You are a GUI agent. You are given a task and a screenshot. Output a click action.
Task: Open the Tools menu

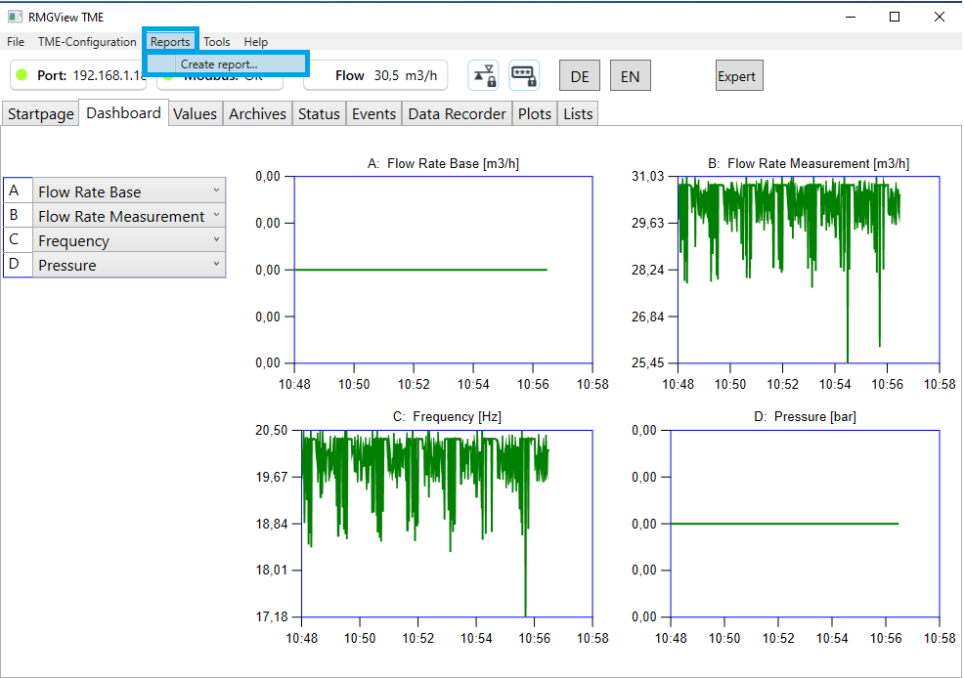click(x=216, y=42)
